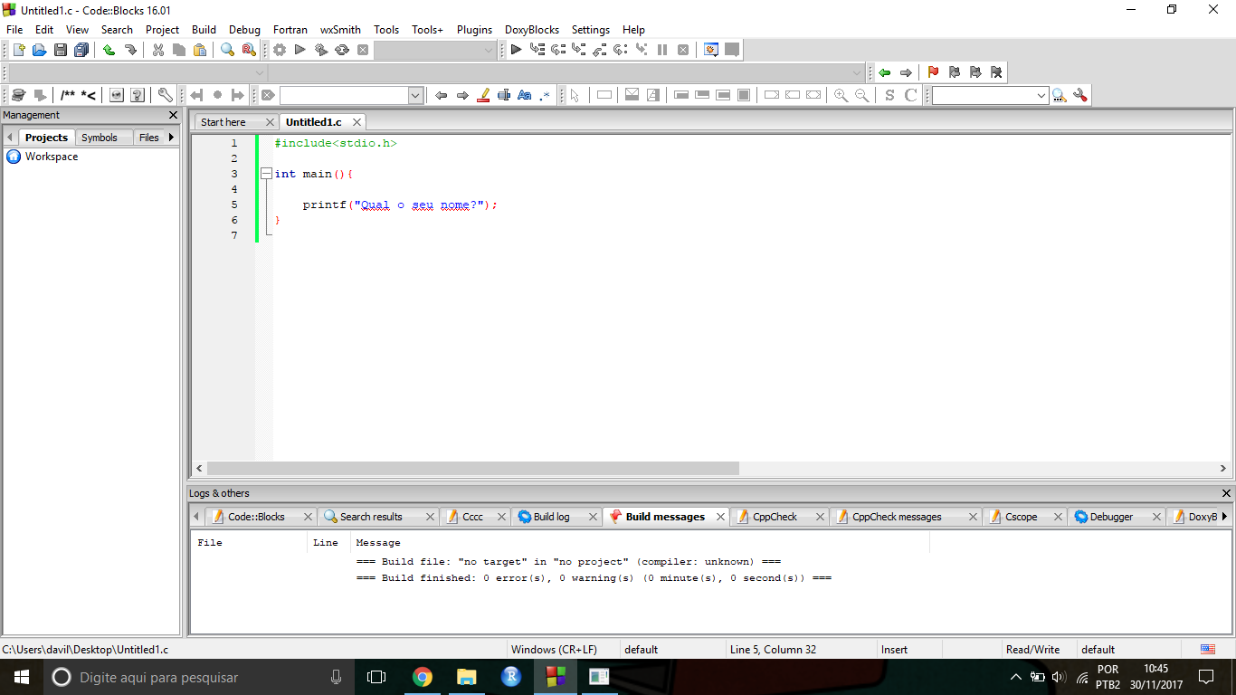Zoom out with the magnifier minus icon
Image resolution: width=1236 pixels, height=695 pixels.
point(862,95)
